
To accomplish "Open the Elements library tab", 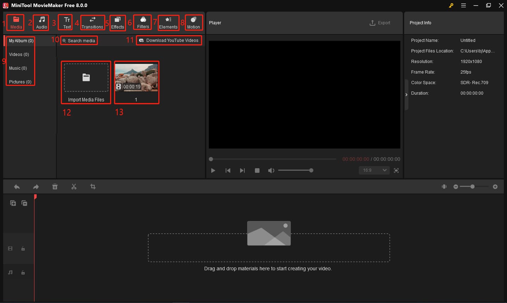I will (168, 23).
